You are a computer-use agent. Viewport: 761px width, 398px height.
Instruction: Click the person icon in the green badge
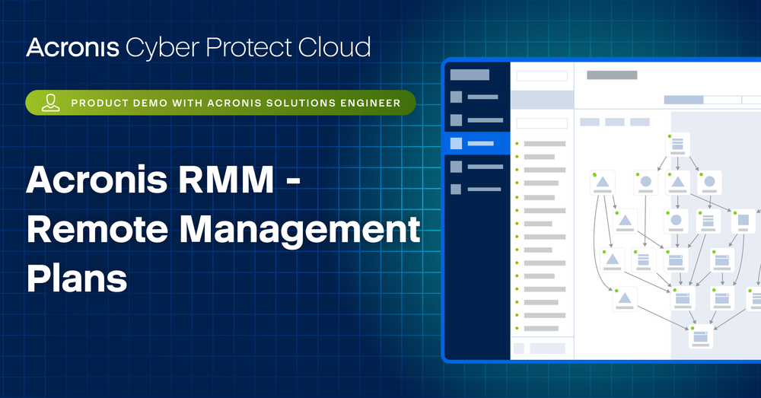pos(51,103)
